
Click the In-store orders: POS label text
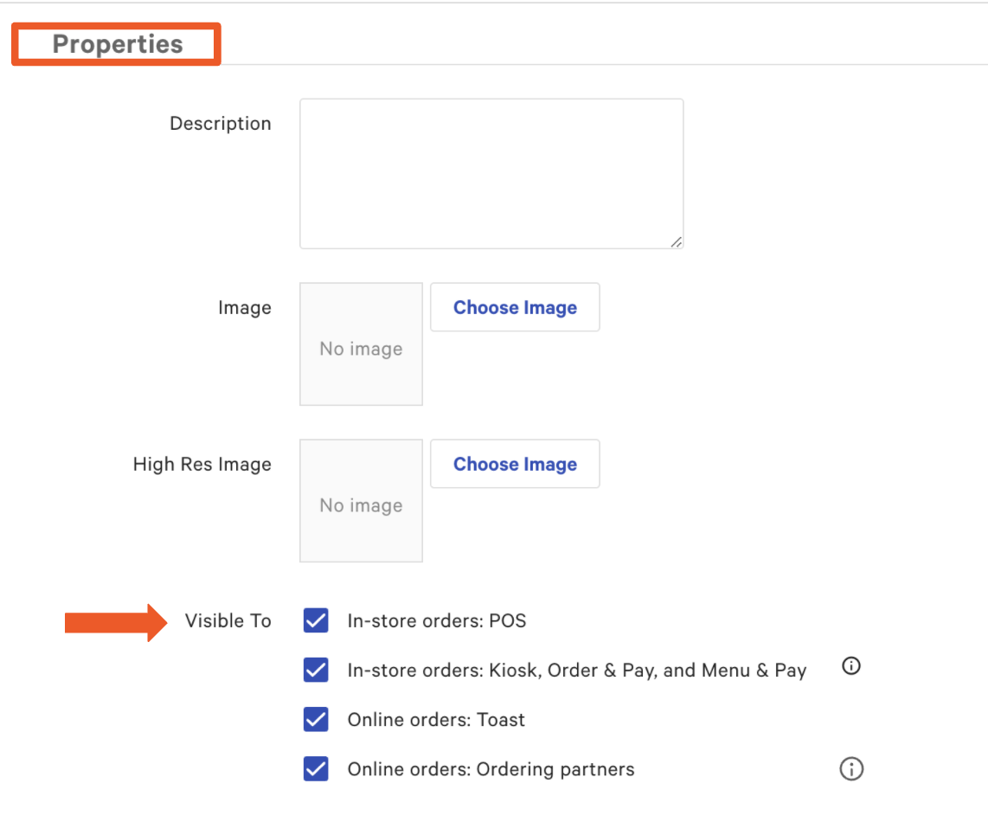pos(436,620)
